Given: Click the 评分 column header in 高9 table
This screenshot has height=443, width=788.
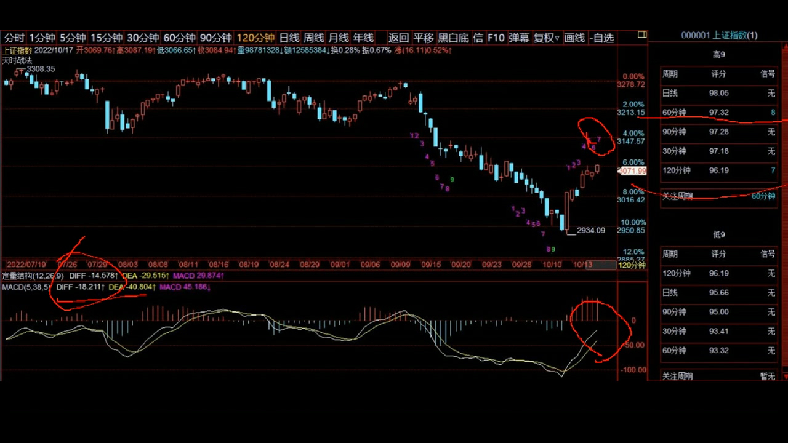Looking at the screenshot, I should click(x=718, y=74).
